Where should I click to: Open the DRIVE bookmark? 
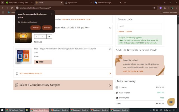coord(11,12)
